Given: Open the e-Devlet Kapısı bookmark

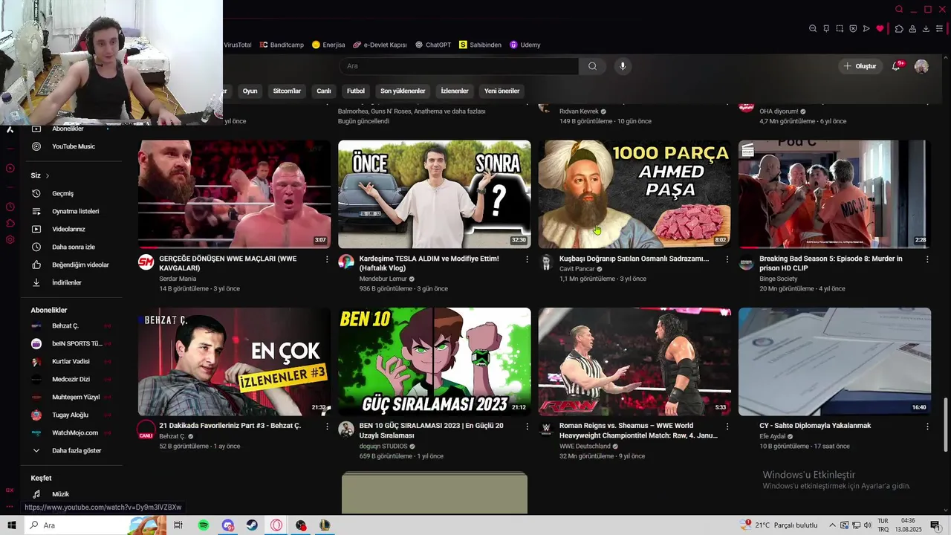Looking at the screenshot, I should 380,45.
